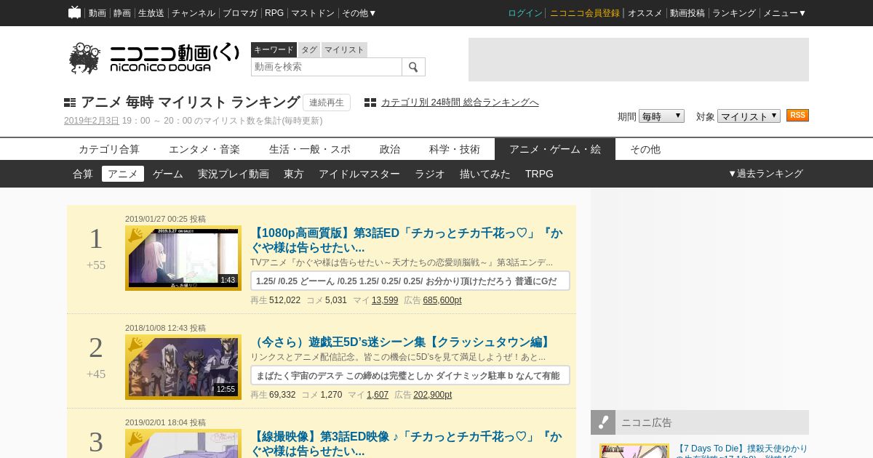This screenshot has height=458, width=873.
Task: Open the 科学・技術 category tab
Action: 455,149
